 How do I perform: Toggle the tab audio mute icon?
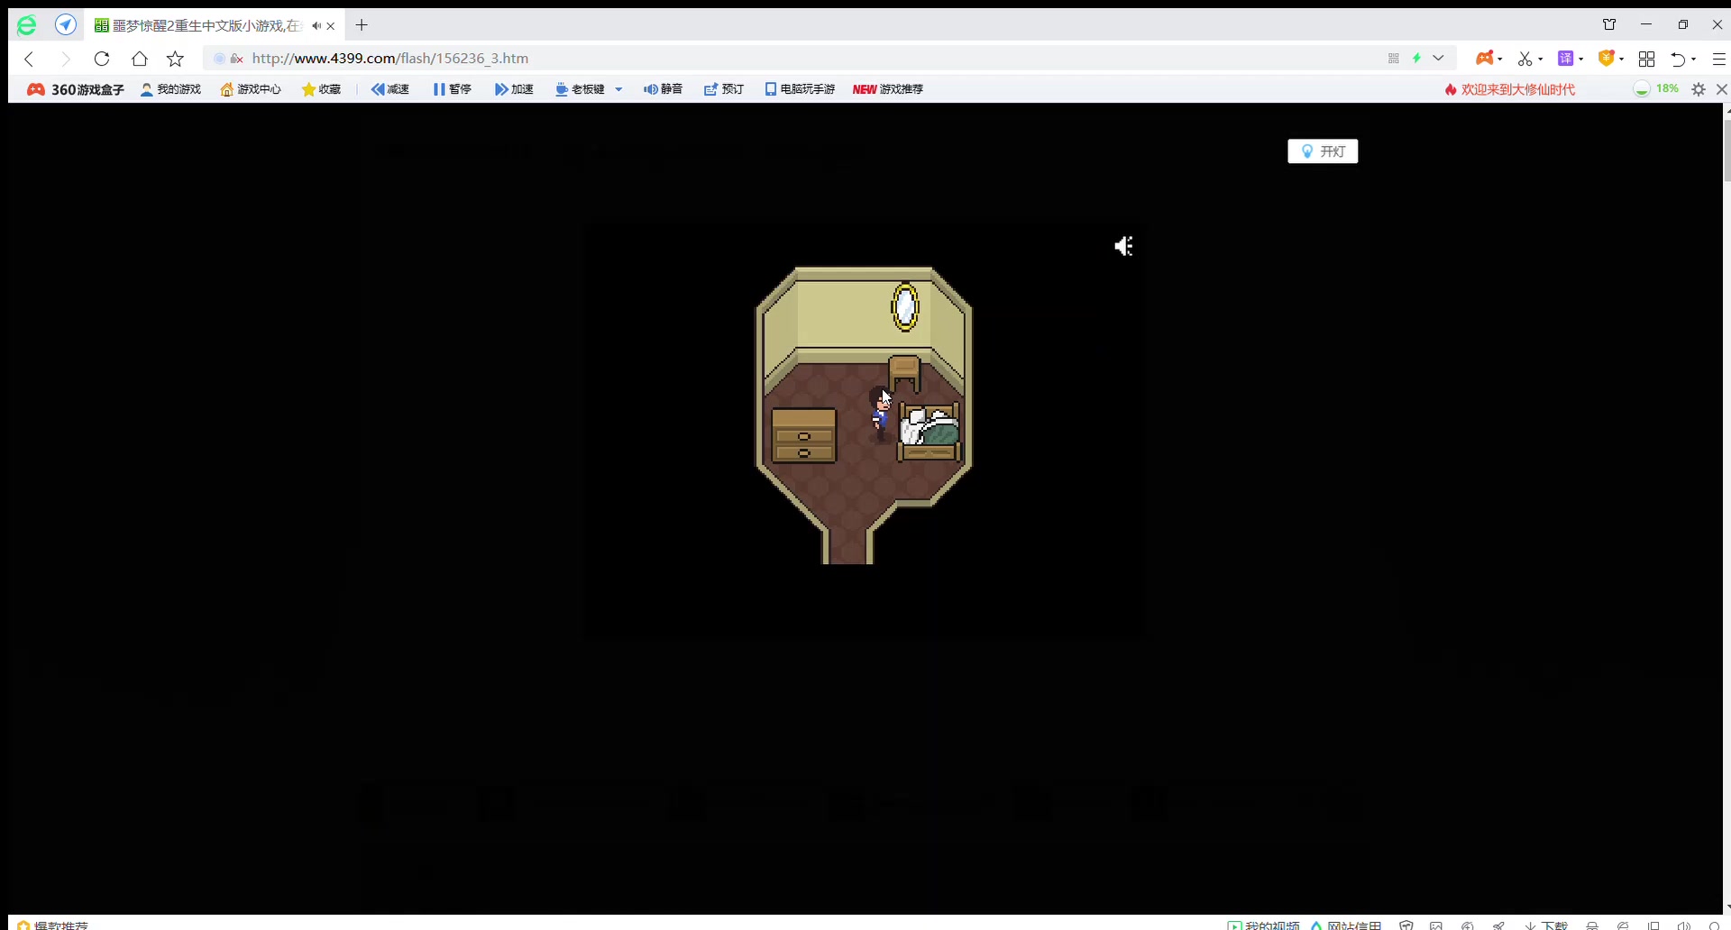(x=316, y=26)
